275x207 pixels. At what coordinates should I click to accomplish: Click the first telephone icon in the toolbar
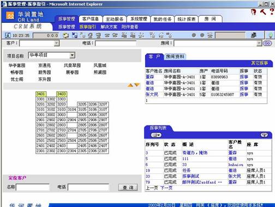[x=107, y=35]
